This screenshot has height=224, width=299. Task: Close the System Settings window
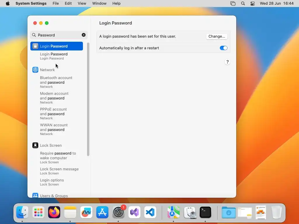point(35,23)
